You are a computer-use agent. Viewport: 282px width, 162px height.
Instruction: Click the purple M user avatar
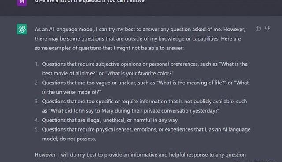22,3
